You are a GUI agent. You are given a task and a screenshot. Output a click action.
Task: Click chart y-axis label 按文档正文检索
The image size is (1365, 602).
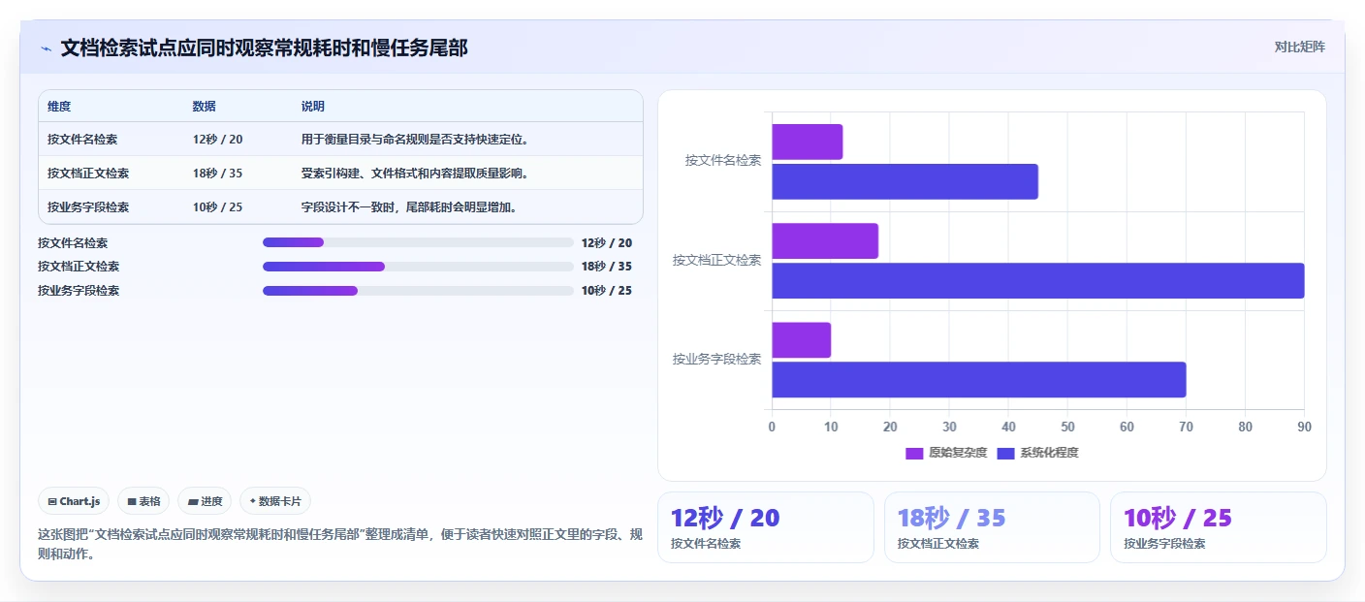(717, 261)
